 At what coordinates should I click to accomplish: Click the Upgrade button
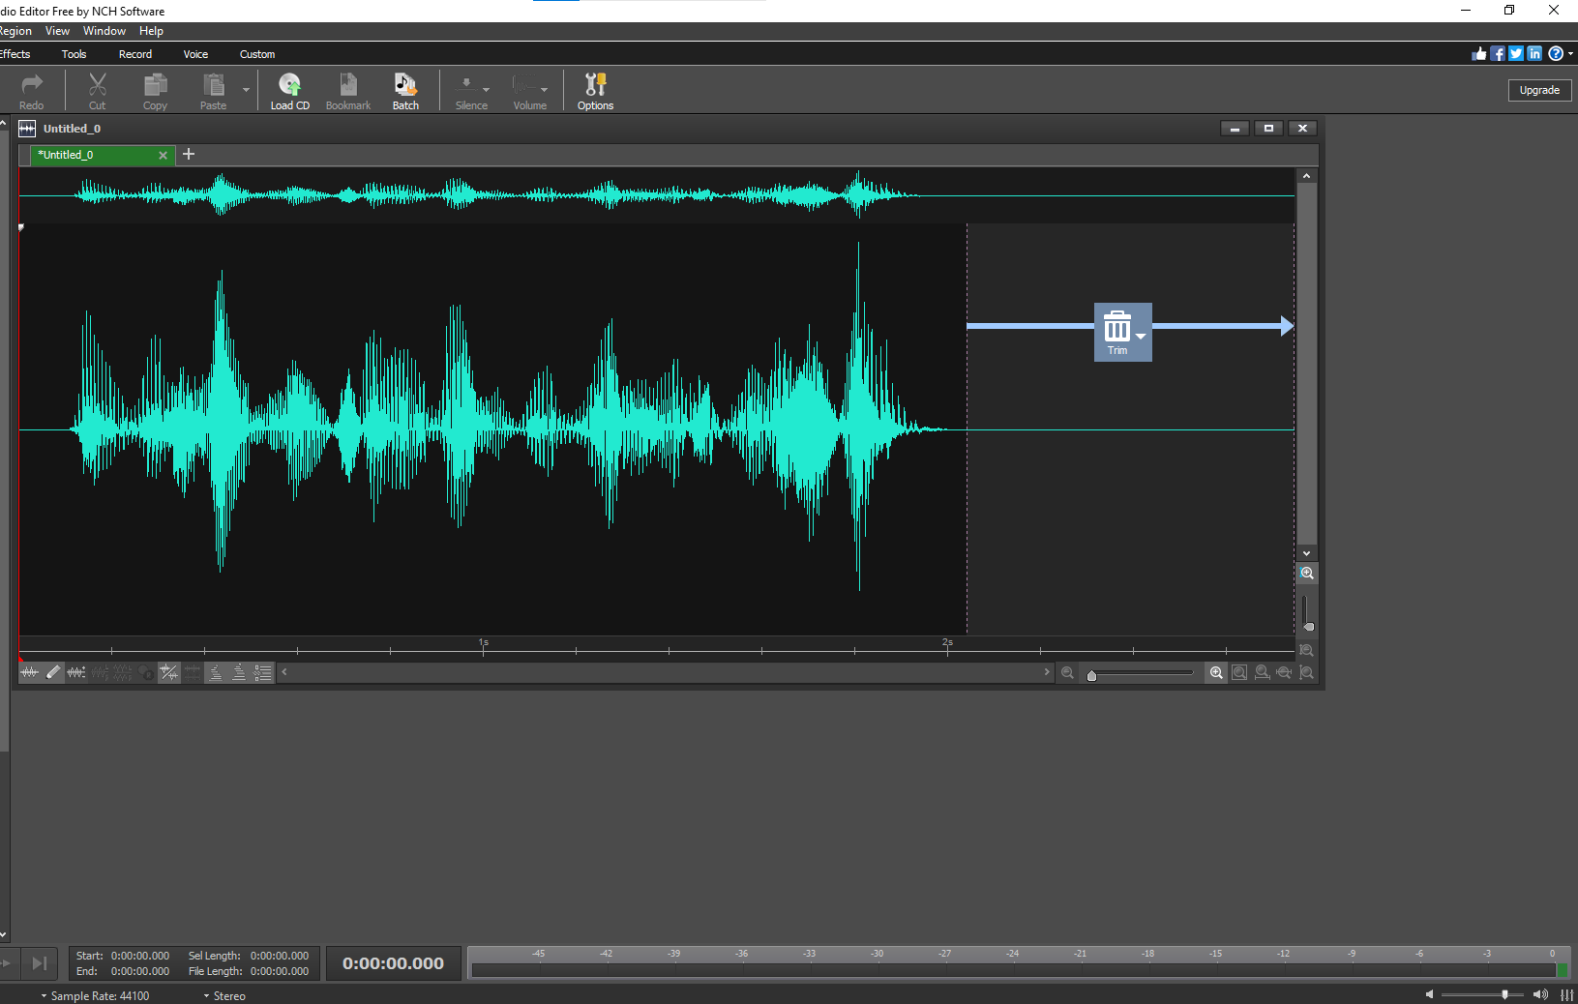point(1539,90)
